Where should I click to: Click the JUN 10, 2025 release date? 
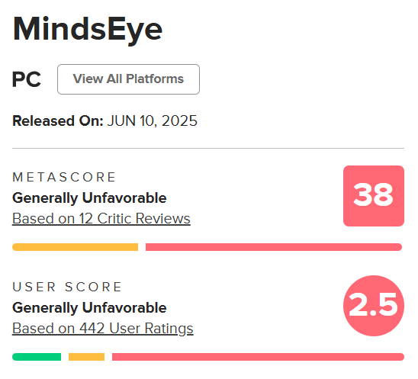[153, 121]
